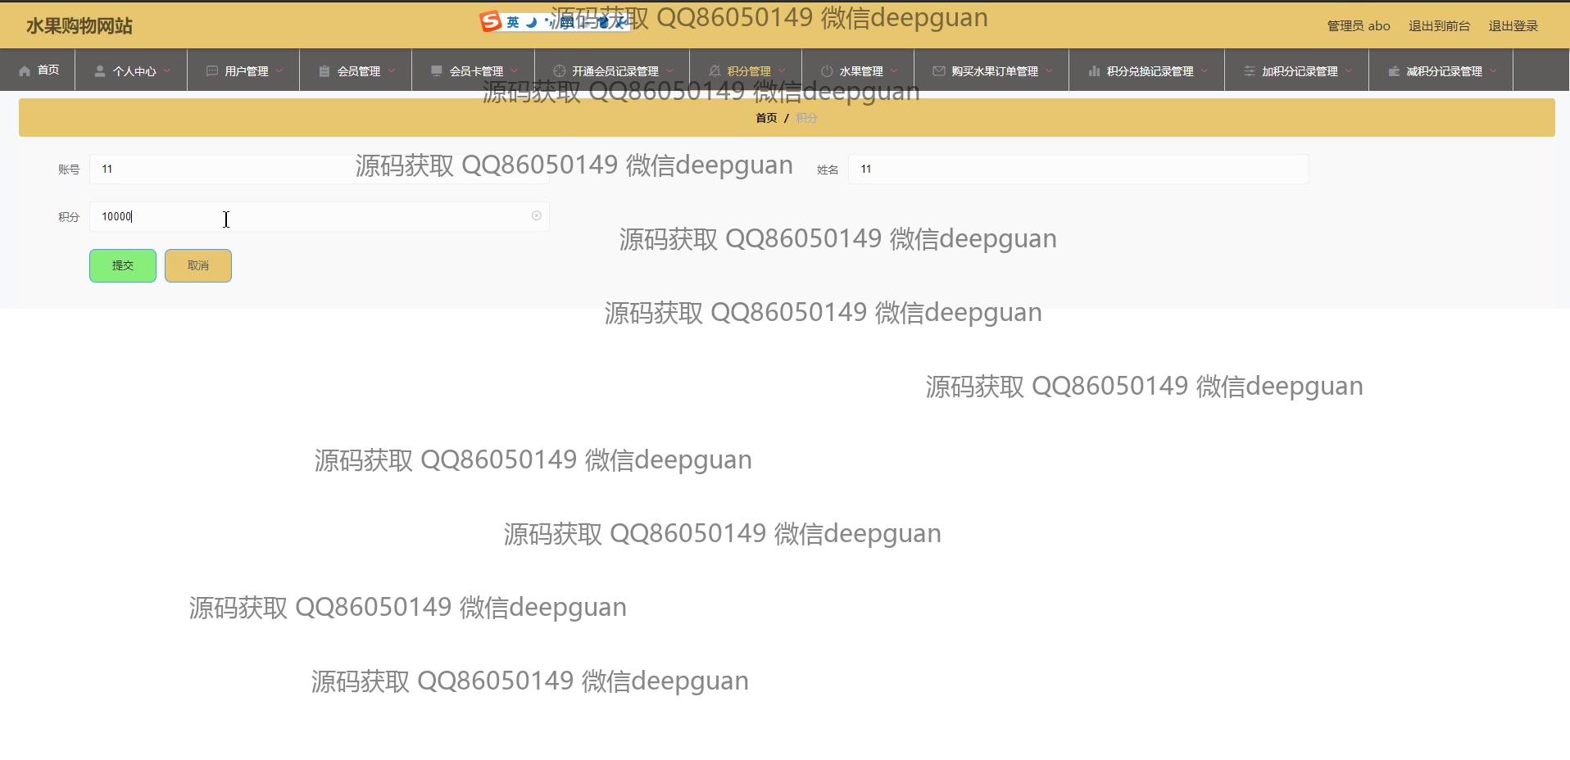1570x760 pixels.
Task: Click the person icon for 个人中心
Action: [100, 71]
